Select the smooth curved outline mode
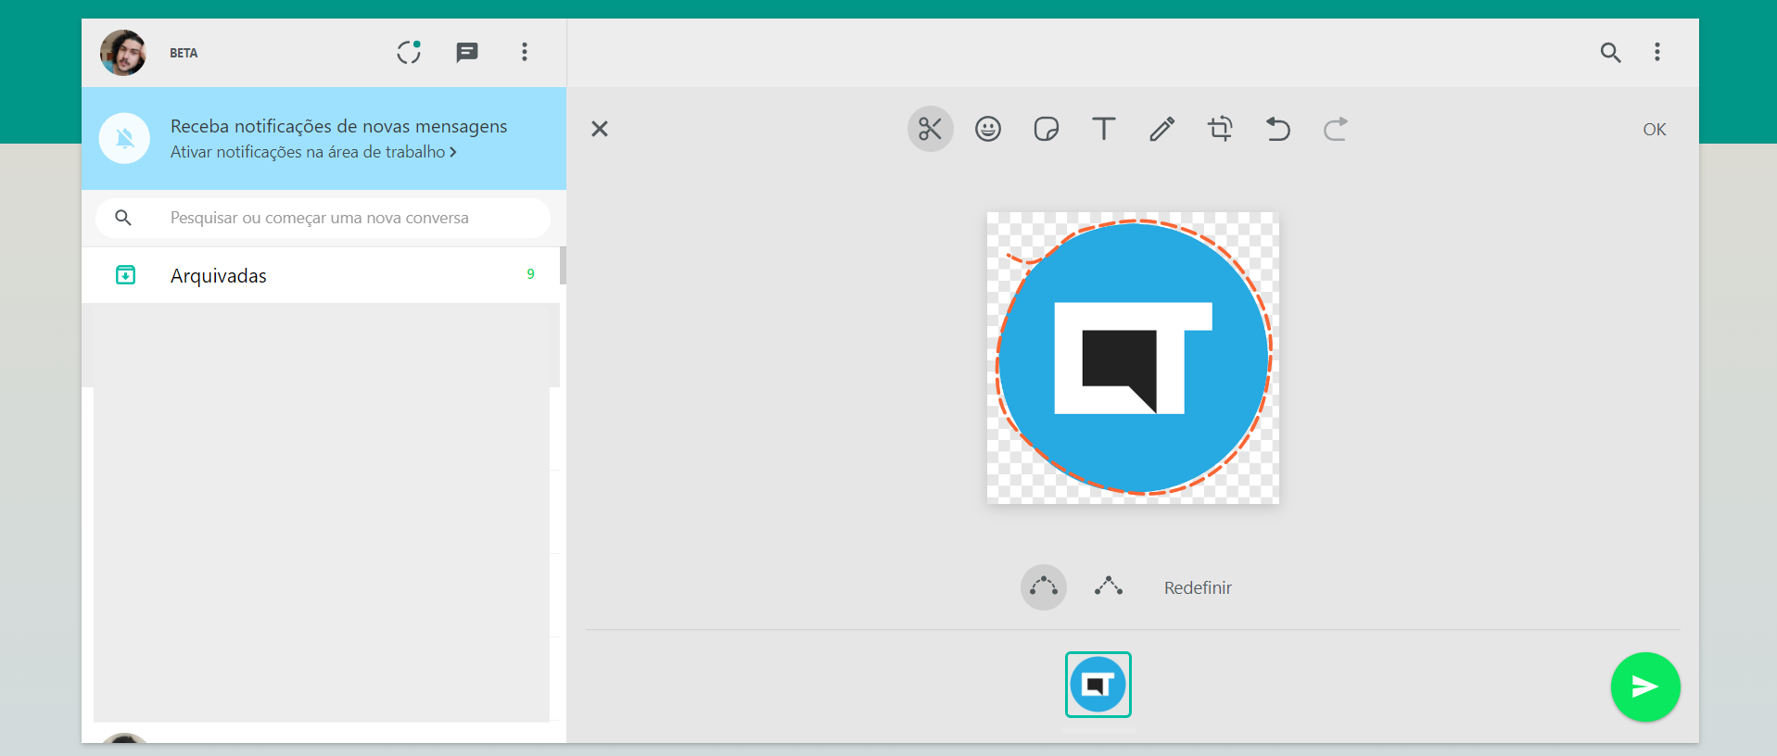Image resolution: width=1777 pixels, height=756 pixels. tap(1044, 587)
